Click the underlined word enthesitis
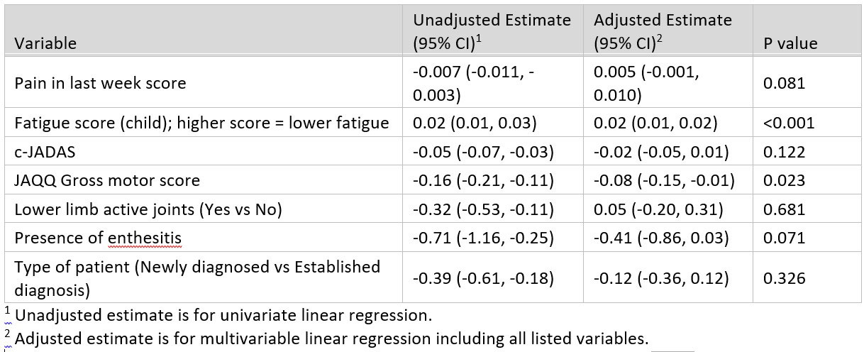This screenshot has width=864, height=352. point(145,238)
